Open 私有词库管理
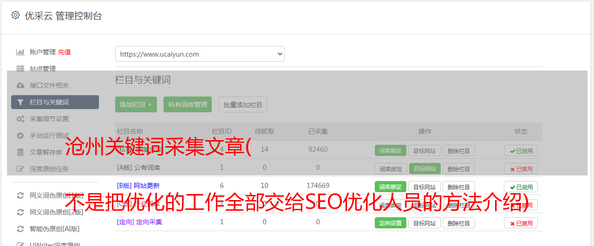Viewport: 594px width, 246px height. 188,104
